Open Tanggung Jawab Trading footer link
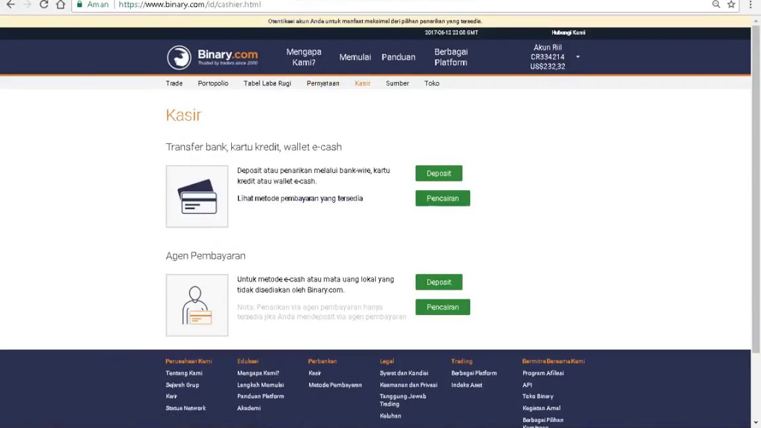 (x=403, y=400)
